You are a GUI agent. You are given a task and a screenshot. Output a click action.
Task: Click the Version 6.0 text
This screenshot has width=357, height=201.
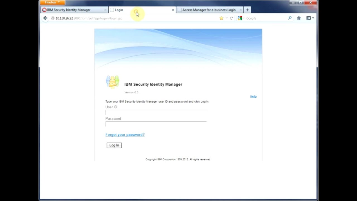[x=131, y=92]
